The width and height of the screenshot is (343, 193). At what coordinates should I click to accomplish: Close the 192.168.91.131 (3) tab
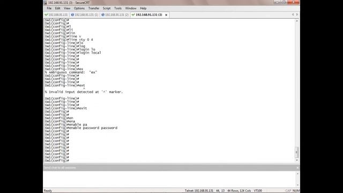[166, 15]
